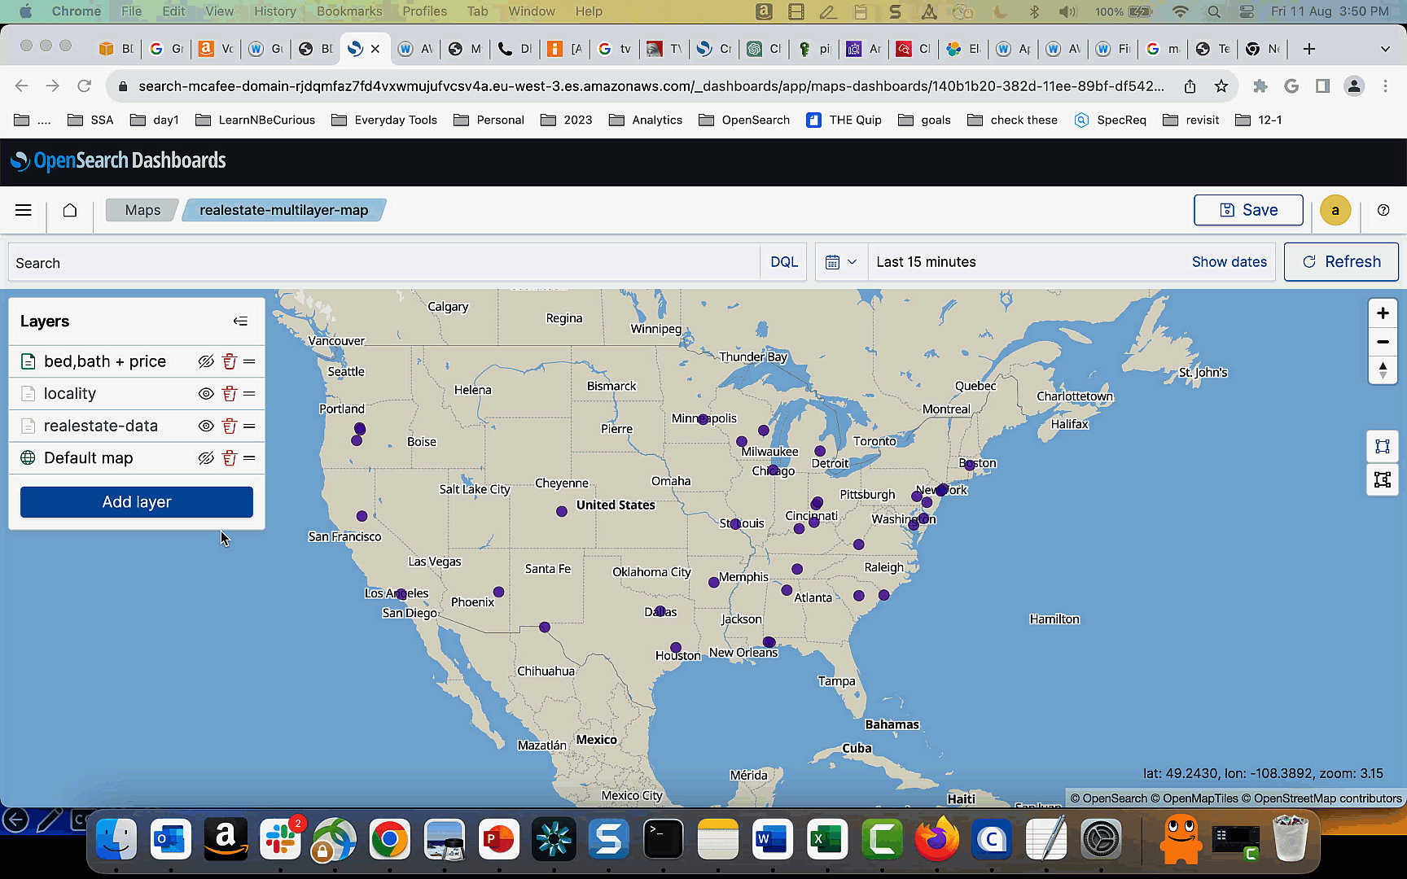This screenshot has height=879, width=1407.
Task: Refresh the map data
Action: 1341,262
